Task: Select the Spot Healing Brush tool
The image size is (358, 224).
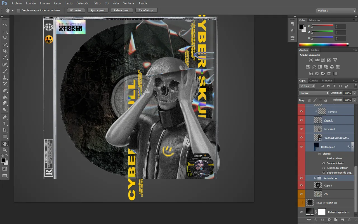Action: pyautogui.click(x=5, y=64)
